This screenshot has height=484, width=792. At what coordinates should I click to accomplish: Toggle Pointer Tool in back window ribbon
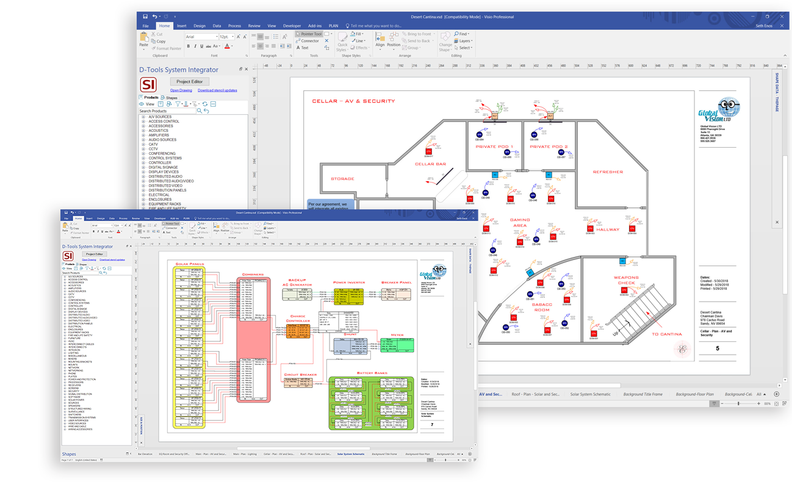[309, 34]
